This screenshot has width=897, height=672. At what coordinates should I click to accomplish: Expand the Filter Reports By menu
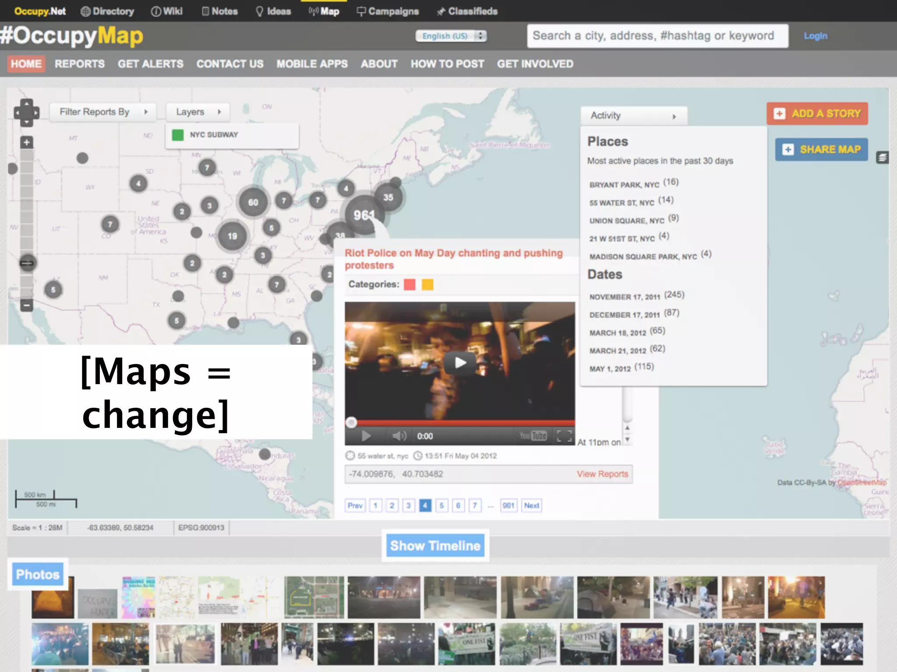104,112
